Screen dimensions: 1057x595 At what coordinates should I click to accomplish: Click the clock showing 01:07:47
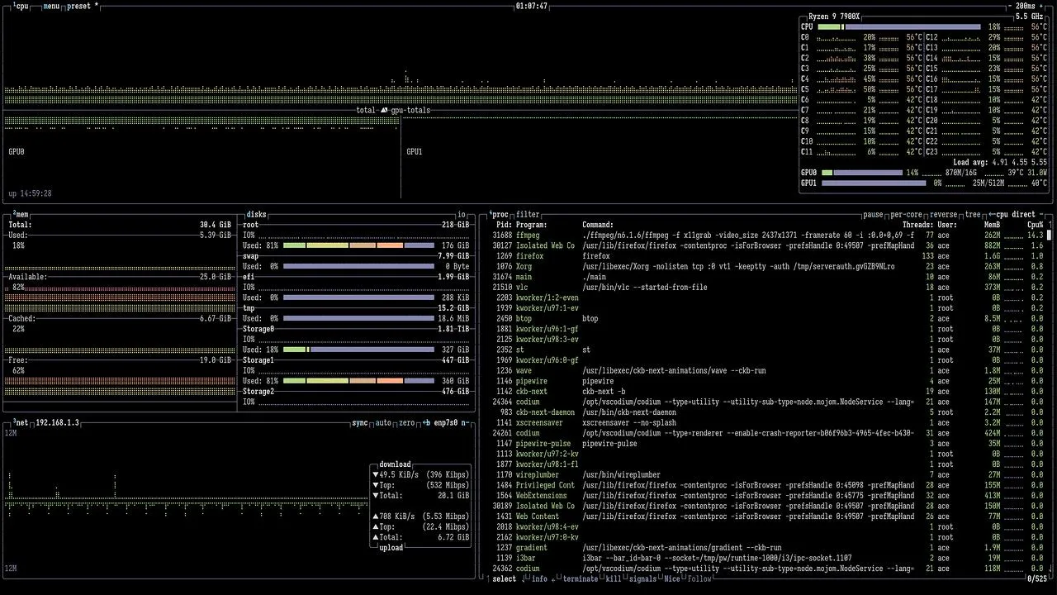532,6
